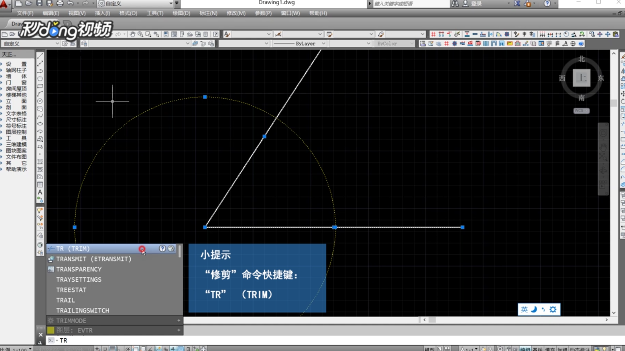Viewport: 625px width, 351px height.
Task: Click the Zoom Previous icon
Action: (x=157, y=34)
